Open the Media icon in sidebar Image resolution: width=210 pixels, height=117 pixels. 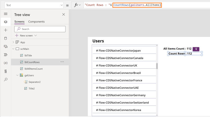click(x=5, y=46)
